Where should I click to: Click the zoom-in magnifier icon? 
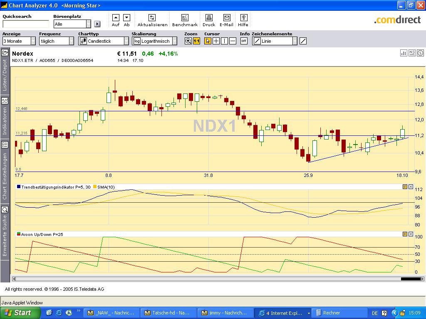click(188, 41)
